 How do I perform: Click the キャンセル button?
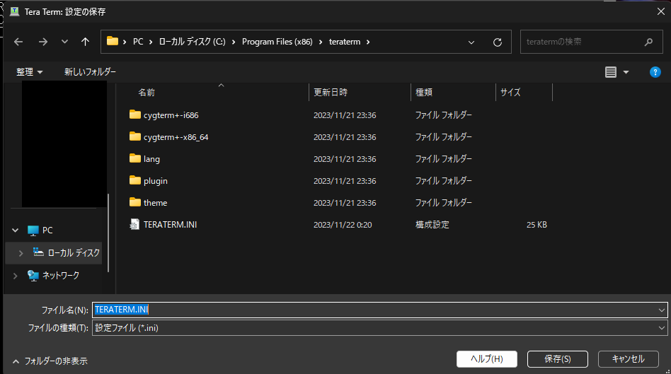point(629,359)
